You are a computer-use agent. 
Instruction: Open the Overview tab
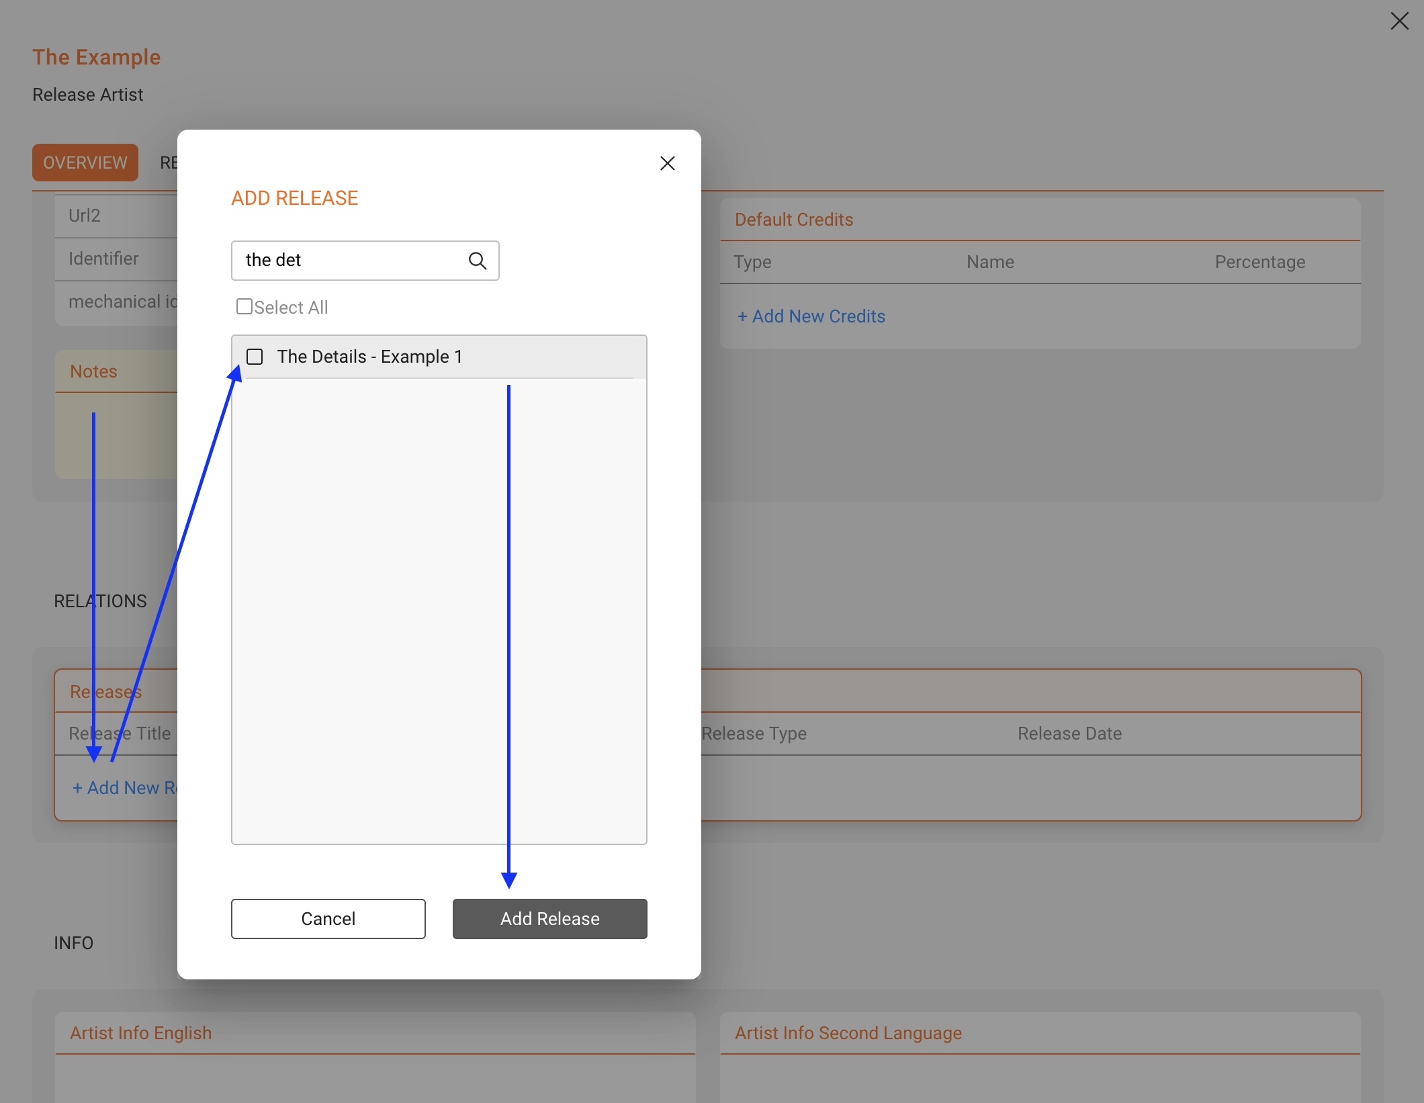[x=85, y=163]
